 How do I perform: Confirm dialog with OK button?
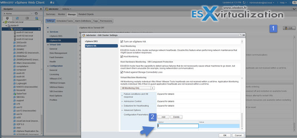[225, 135]
